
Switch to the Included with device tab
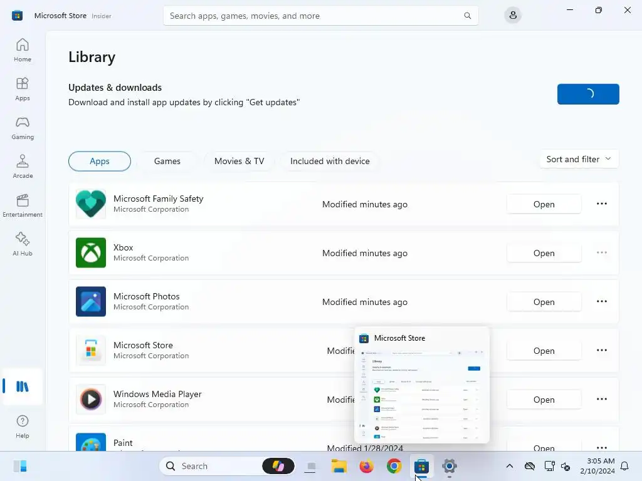[x=330, y=161]
